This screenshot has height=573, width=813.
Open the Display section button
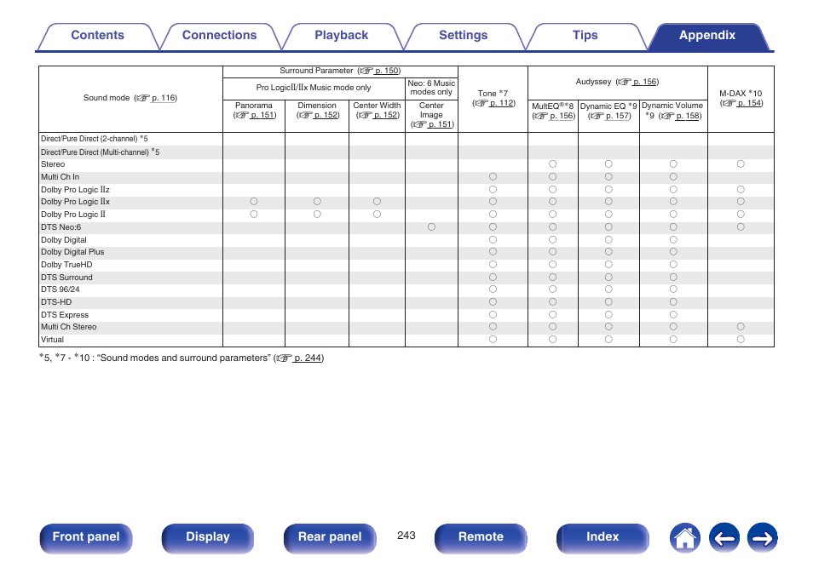click(208, 538)
